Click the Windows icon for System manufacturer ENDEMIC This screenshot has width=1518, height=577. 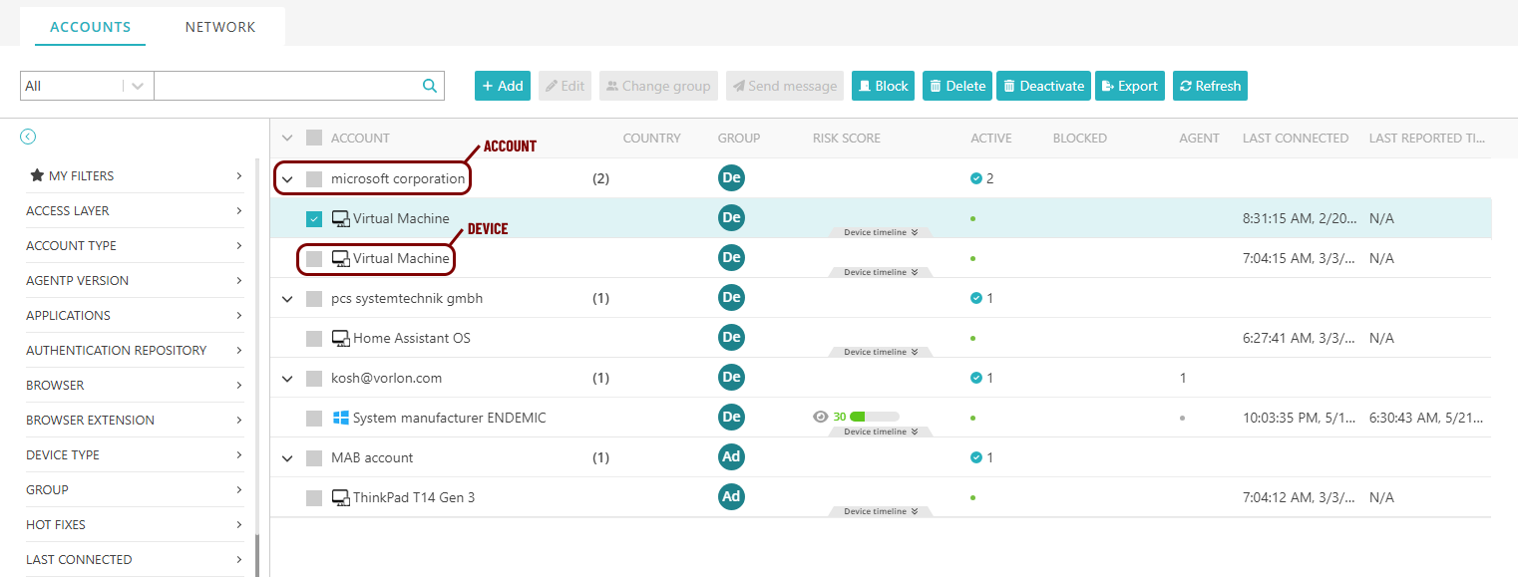[340, 418]
